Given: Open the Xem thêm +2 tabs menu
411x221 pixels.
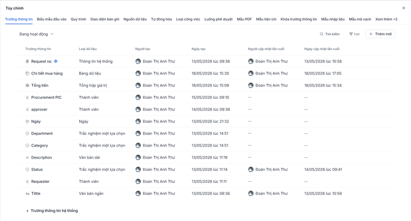Looking at the screenshot, I should [x=387, y=19].
